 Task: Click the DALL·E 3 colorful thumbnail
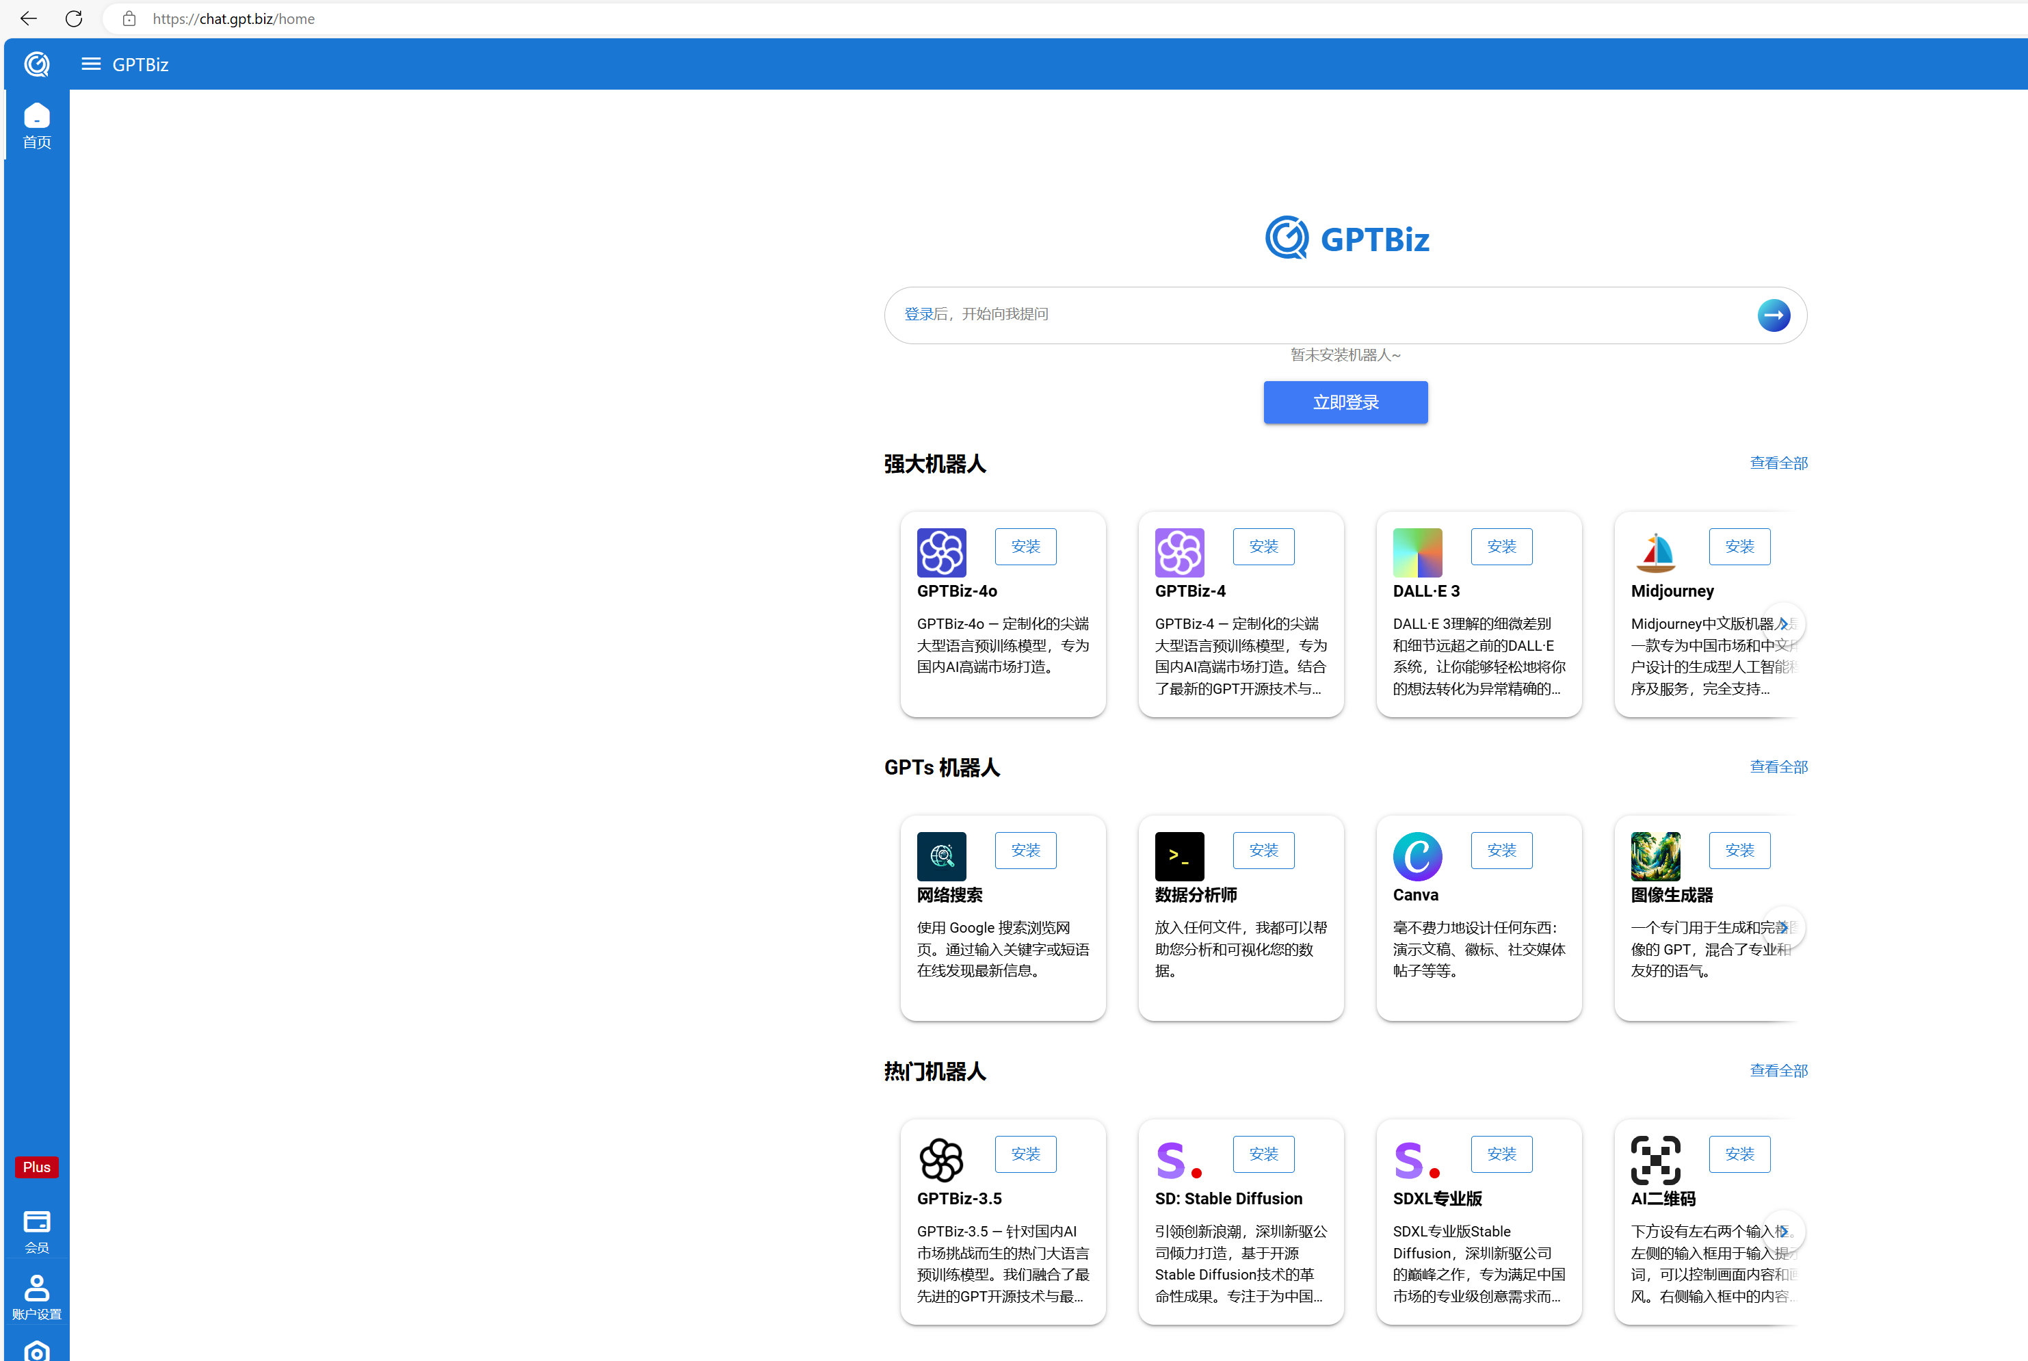pos(1417,552)
